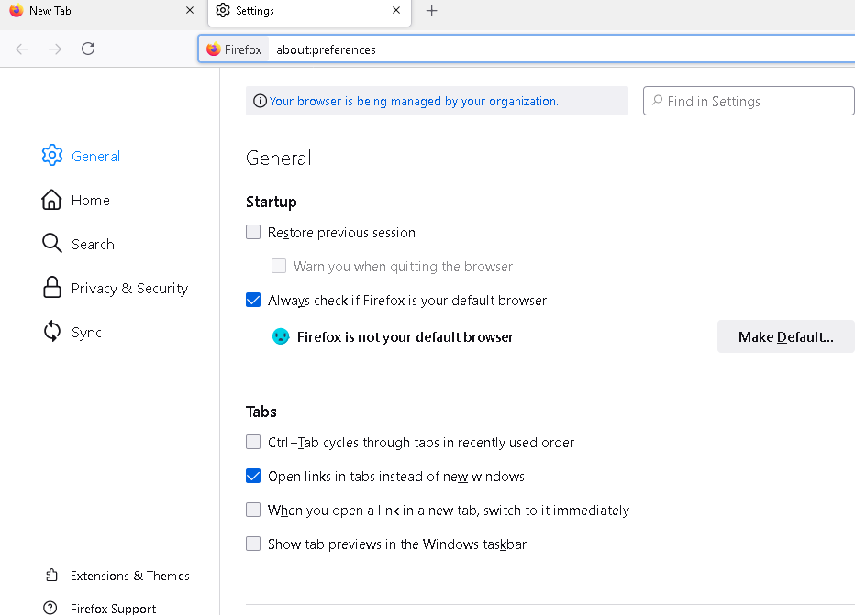This screenshot has height=615, width=855.
Task: Uncheck Open links in tabs instead of windows
Action: coord(253,476)
